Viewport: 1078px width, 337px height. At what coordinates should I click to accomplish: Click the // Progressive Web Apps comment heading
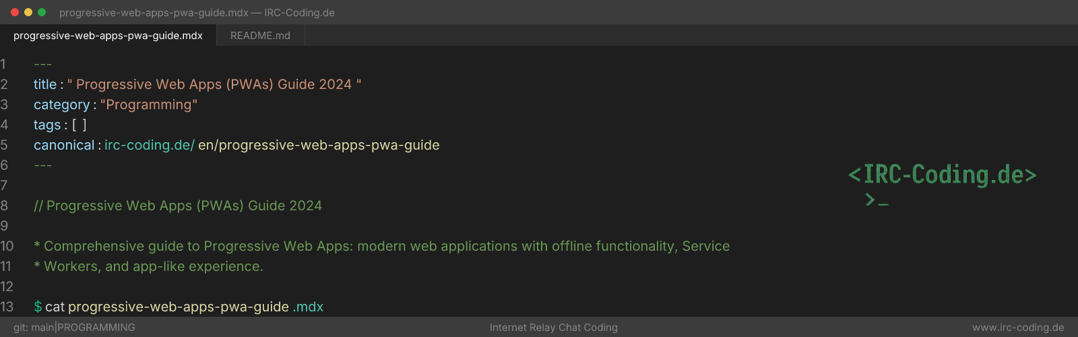point(178,206)
